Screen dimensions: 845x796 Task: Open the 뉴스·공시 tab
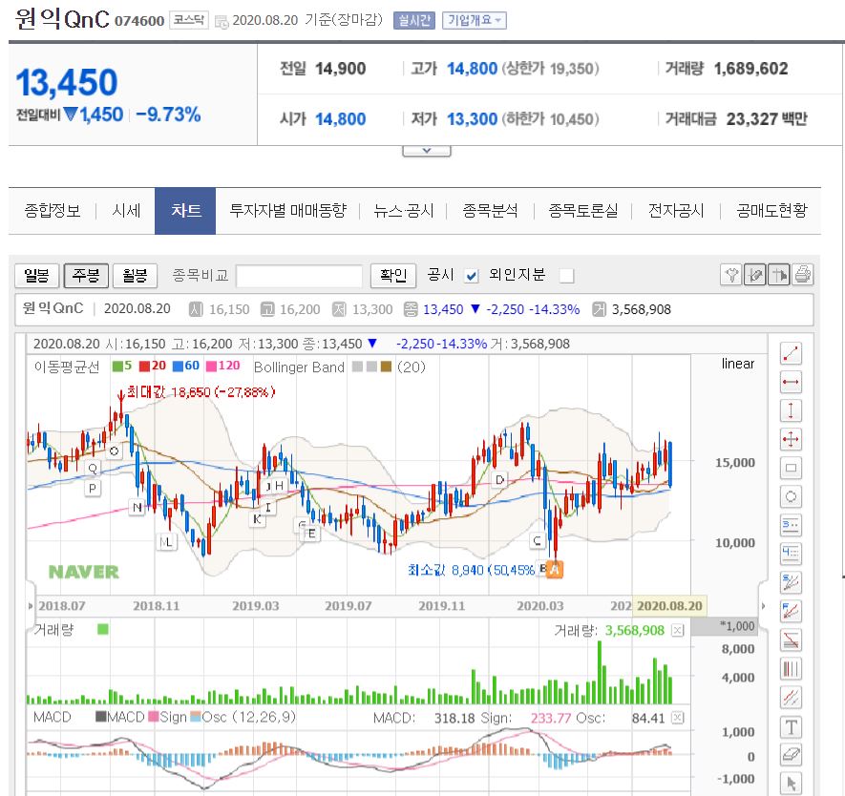point(404,211)
